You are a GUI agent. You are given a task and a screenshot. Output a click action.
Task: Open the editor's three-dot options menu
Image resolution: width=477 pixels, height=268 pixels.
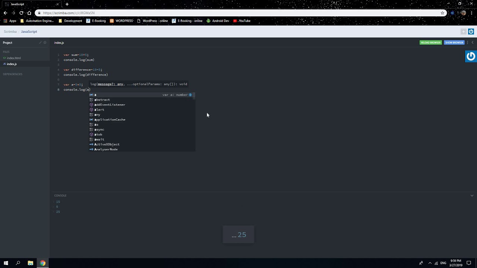[467, 42]
